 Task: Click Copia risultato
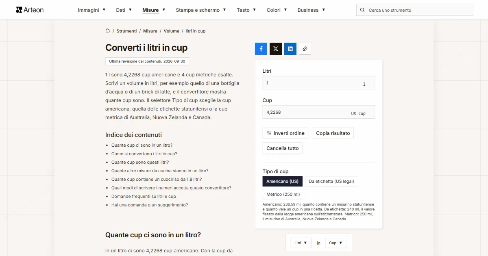coord(333,133)
